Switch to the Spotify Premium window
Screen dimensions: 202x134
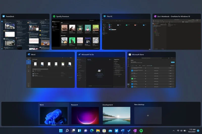tap(75, 34)
